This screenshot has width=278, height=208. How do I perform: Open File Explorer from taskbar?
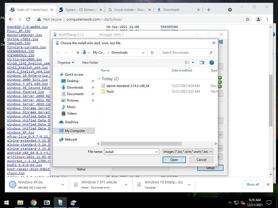[x=20, y=203]
